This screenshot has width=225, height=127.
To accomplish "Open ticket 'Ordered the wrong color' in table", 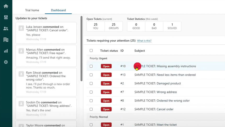I will 162,101.
